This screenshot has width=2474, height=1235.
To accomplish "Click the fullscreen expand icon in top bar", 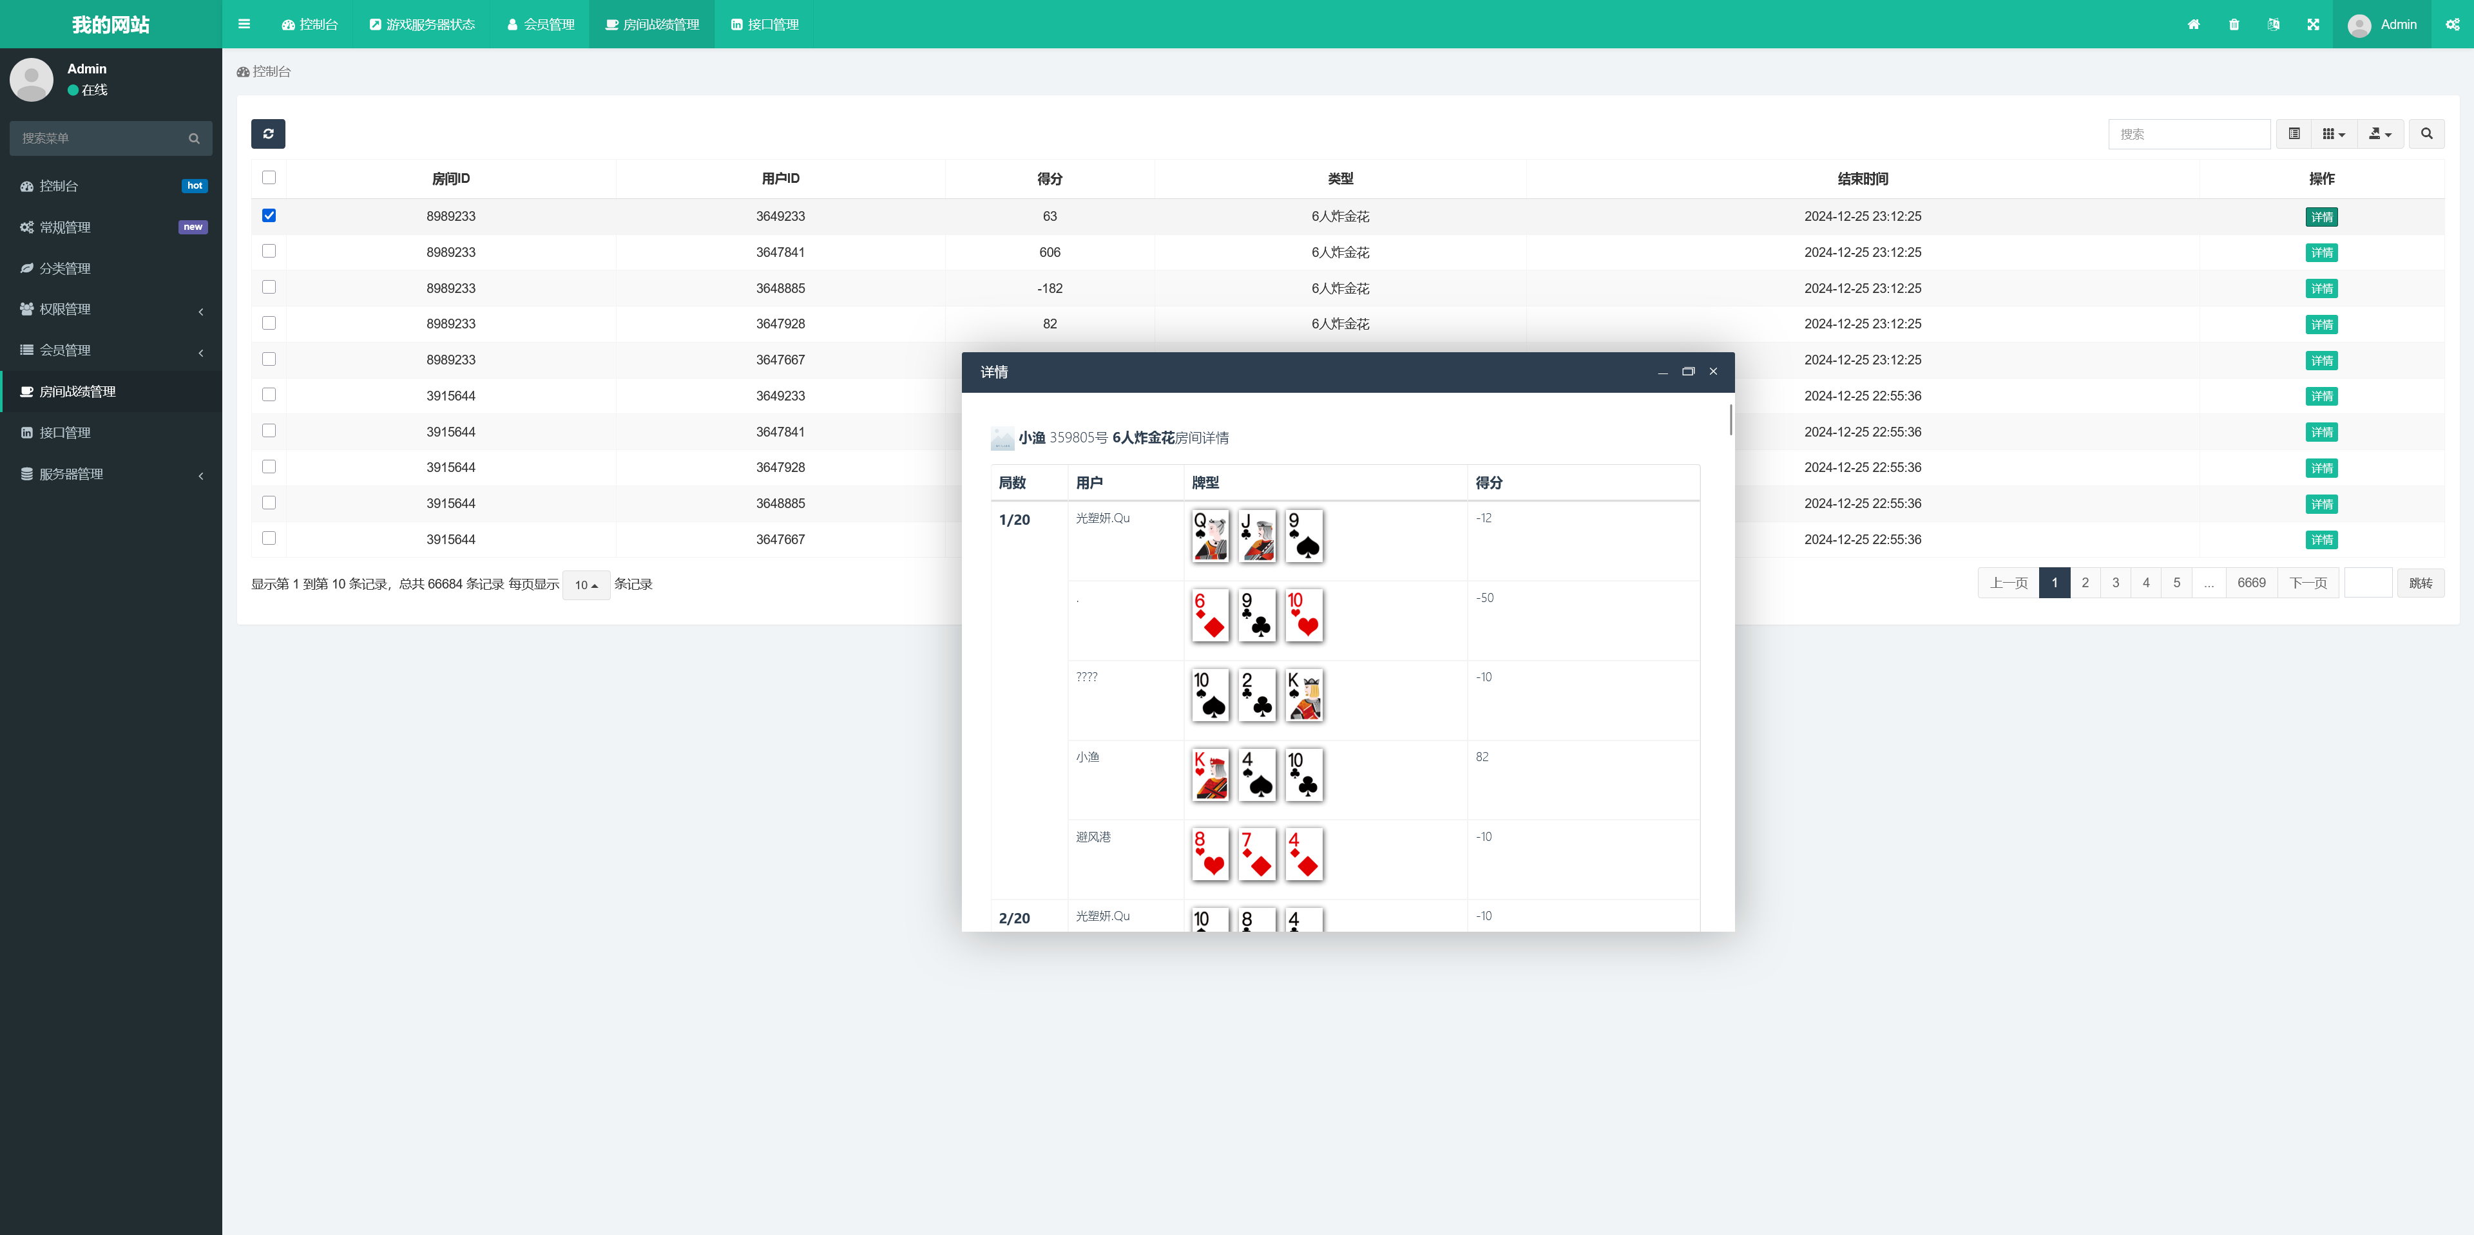I will click(x=2313, y=25).
